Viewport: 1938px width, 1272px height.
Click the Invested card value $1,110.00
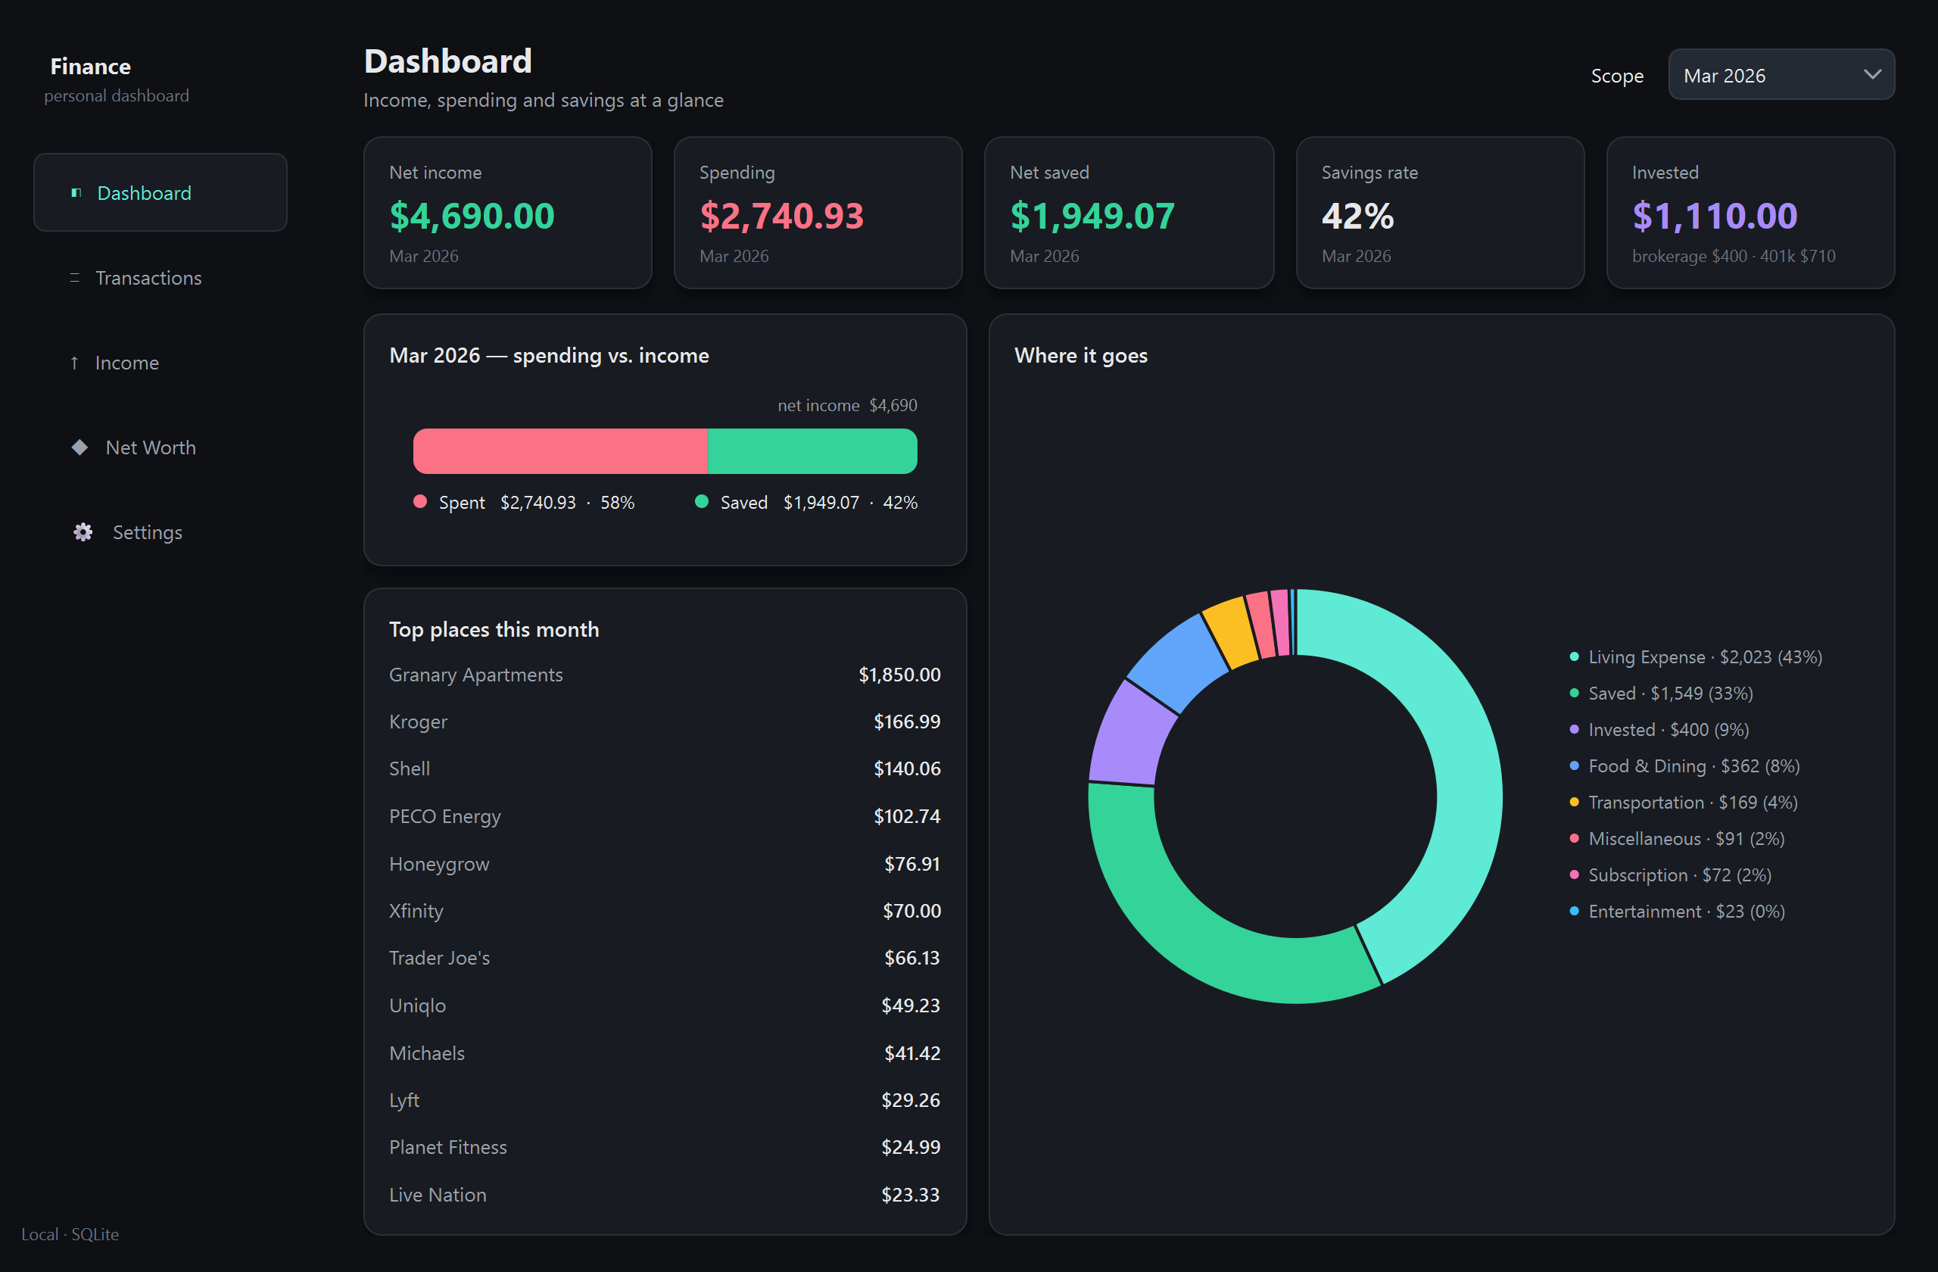(x=1714, y=216)
